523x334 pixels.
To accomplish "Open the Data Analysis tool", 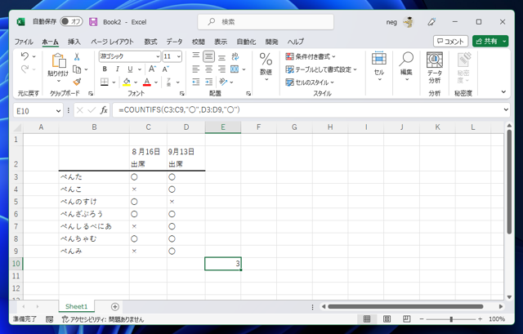I will [435, 68].
